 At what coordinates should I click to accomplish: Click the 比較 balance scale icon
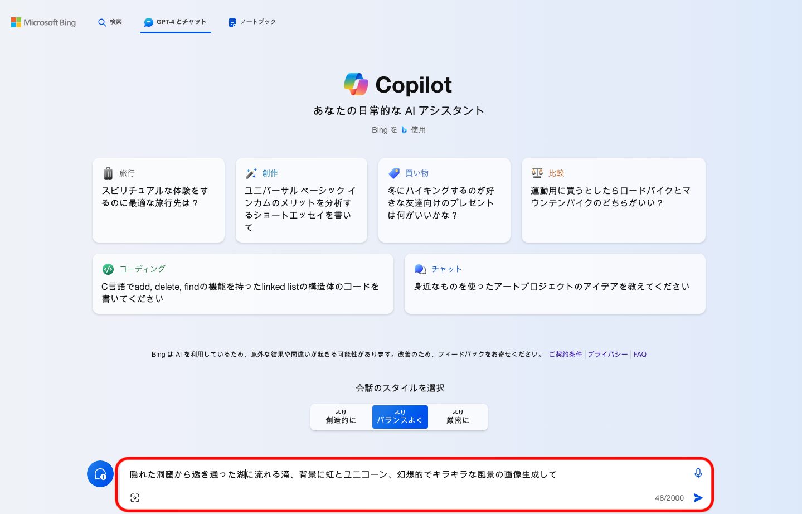point(537,173)
